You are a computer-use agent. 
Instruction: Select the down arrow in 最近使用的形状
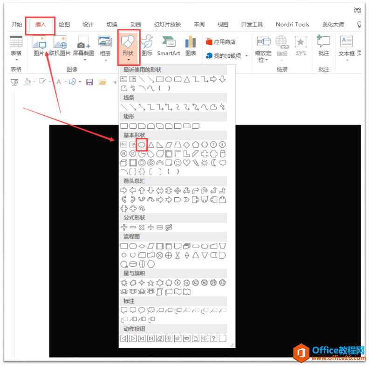coord(222,79)
